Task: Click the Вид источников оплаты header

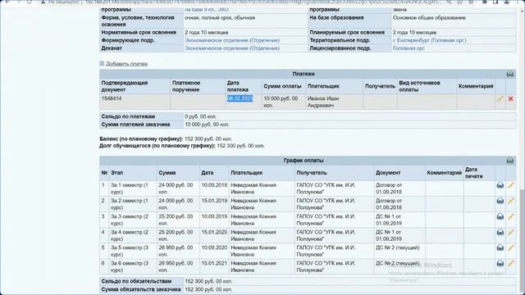Action: coord(419,86)
